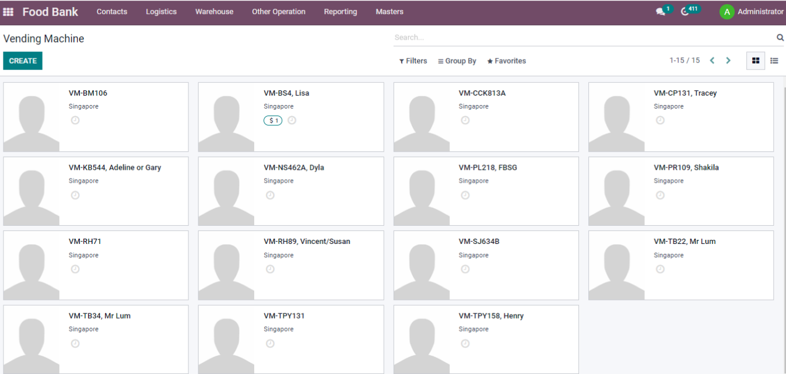Click activity clock on VM-TB22, Mr Lum card

(x=660, y=269)
